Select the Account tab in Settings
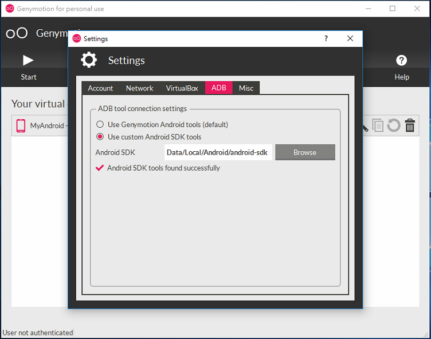Image resolution: width=431 pixels, height=339 pixels. coord(100,88)
